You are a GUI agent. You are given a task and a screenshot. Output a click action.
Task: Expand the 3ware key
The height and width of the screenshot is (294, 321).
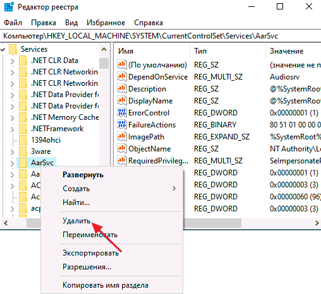(x=13, y=152)
